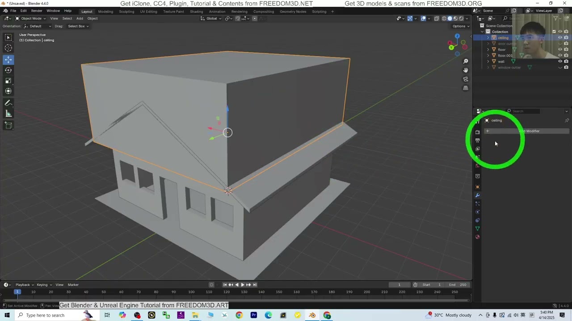Open Orientation Default dropdown

(x=37, y=26)
